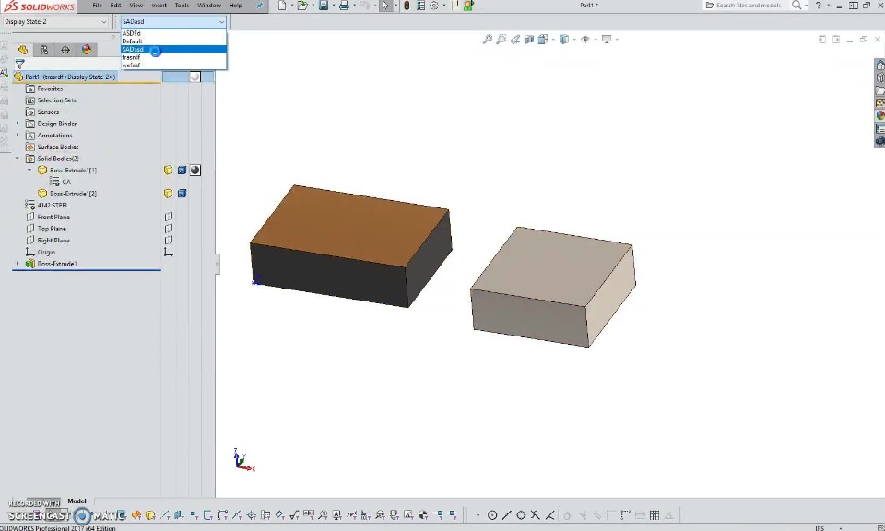
Task: Select the highlighted SADasd option in the list
Action: click(x=174, y=49)
